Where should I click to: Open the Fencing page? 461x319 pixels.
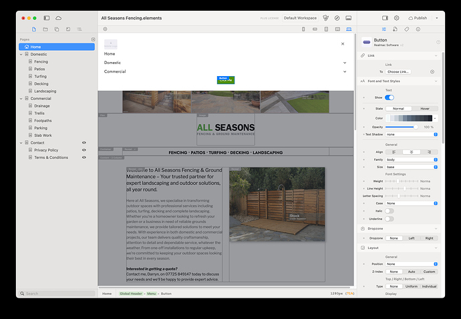coord(41,61)
